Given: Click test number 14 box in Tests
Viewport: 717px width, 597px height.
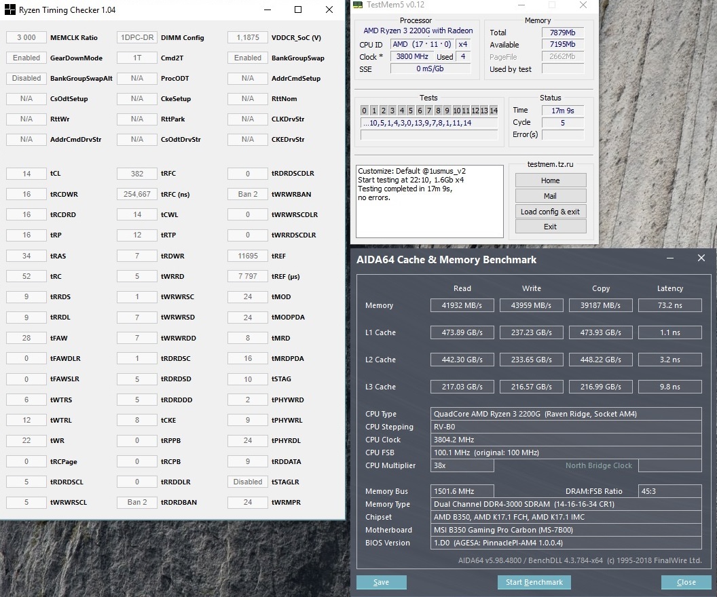Looking at the screenshot, I should click(494, 111).
